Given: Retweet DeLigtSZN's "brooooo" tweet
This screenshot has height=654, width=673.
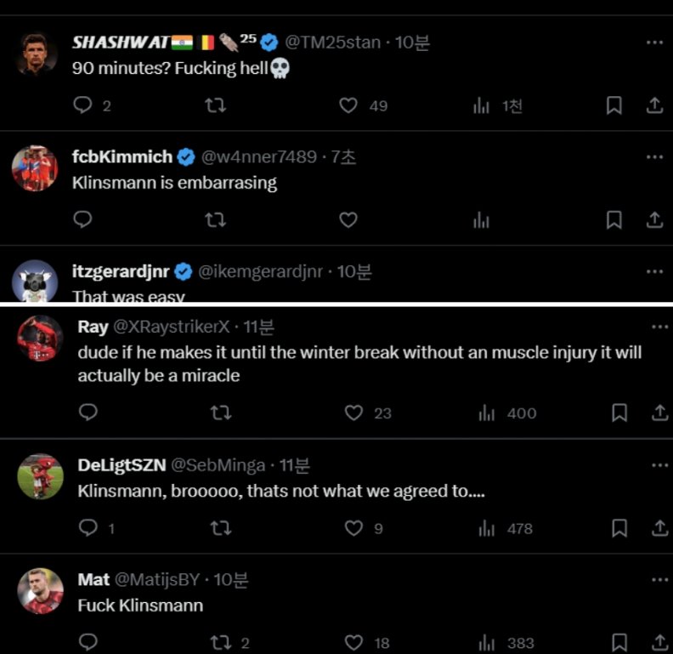Looking at the screenshot, I should pos(220,528).
